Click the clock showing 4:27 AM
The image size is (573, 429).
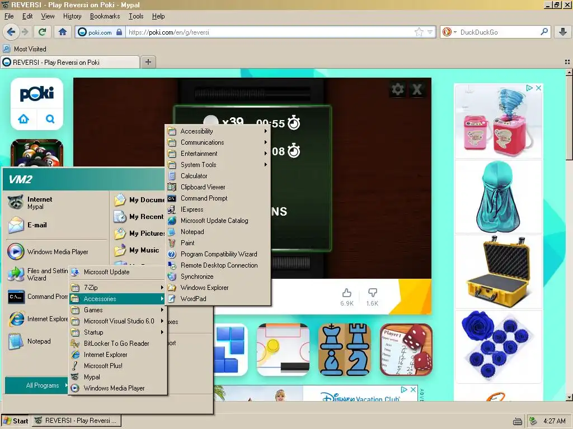point(554,421)
